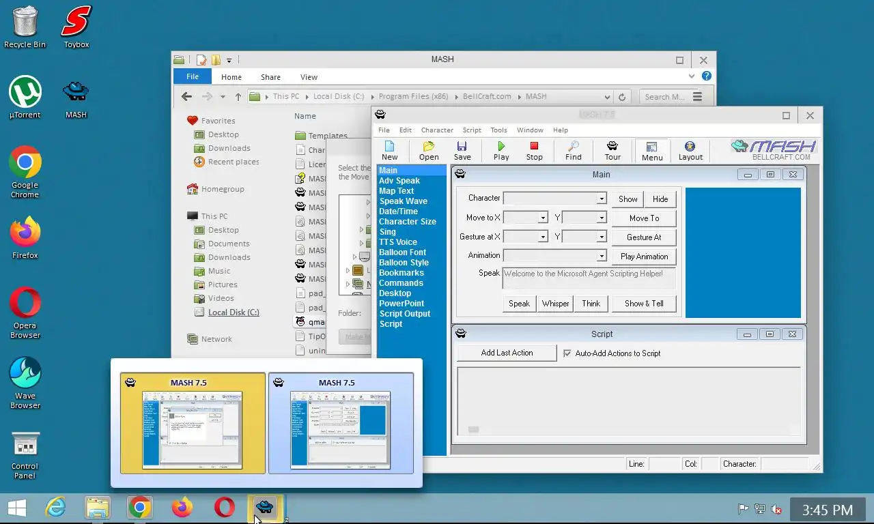Open a script with the Open toolbar icon

(429, 151)
